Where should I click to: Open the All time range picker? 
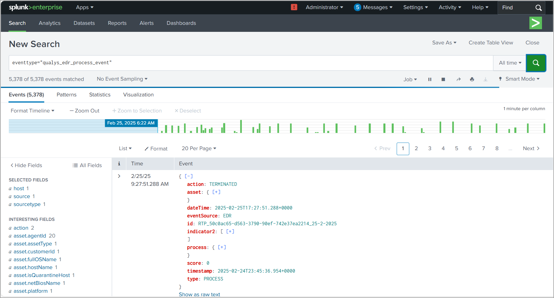pos(510,63)
